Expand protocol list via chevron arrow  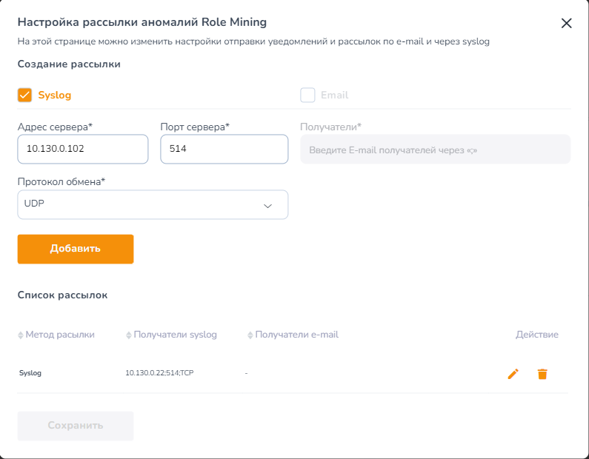tap(268, 206)
